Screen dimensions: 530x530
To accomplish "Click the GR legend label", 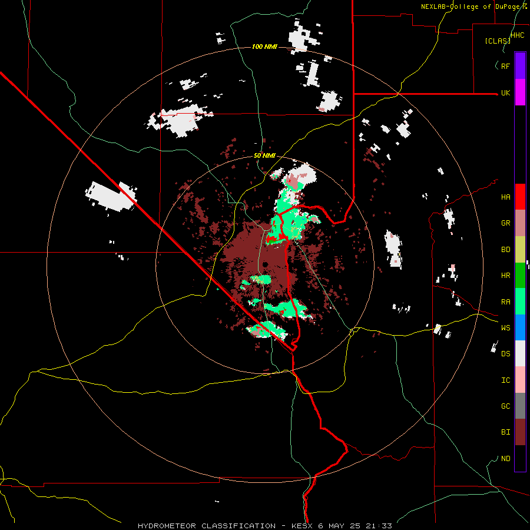I will click(x=505, y=223).
